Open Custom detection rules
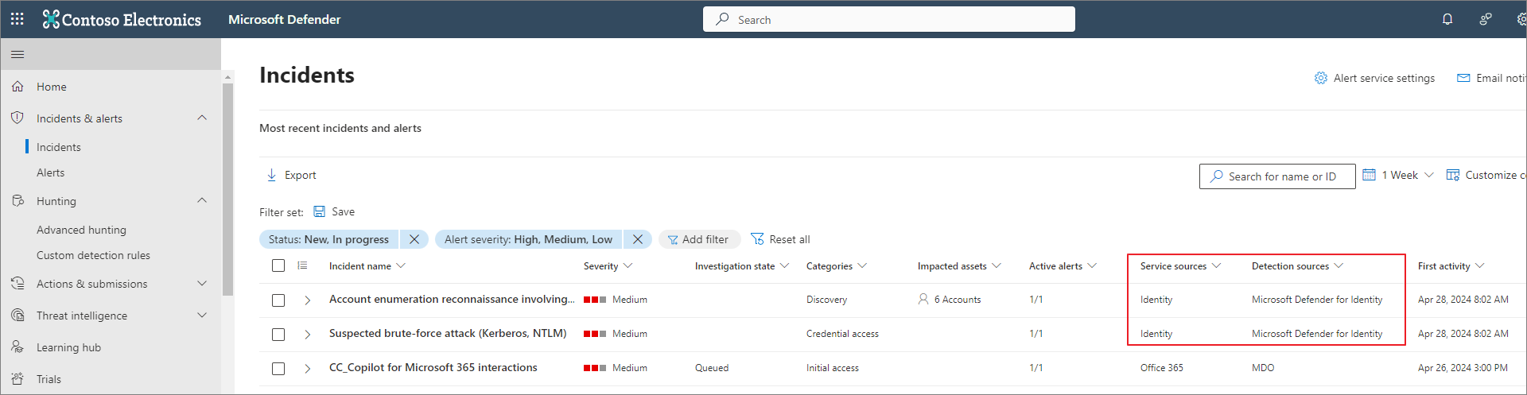1527x395 pixels. pyautogui.click(x=93, y=255)
